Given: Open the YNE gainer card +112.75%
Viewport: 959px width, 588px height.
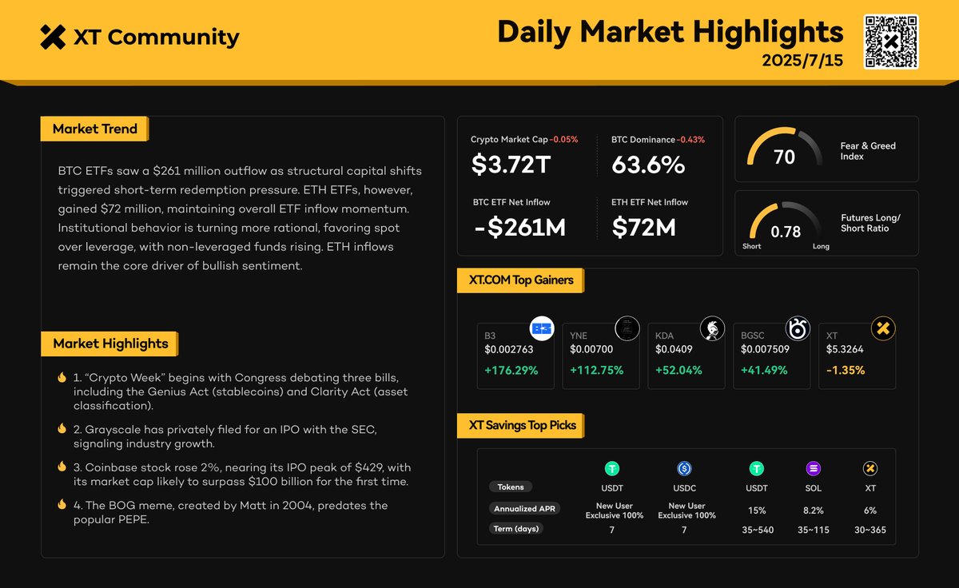Looking at the screenshot, I should tap(601, 356).
